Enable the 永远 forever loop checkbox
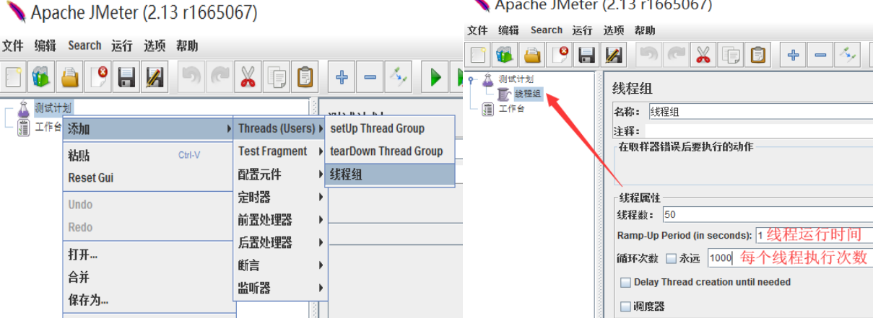Screen dimensions: 873x318 pyautogui.click(x=671, y=258)
